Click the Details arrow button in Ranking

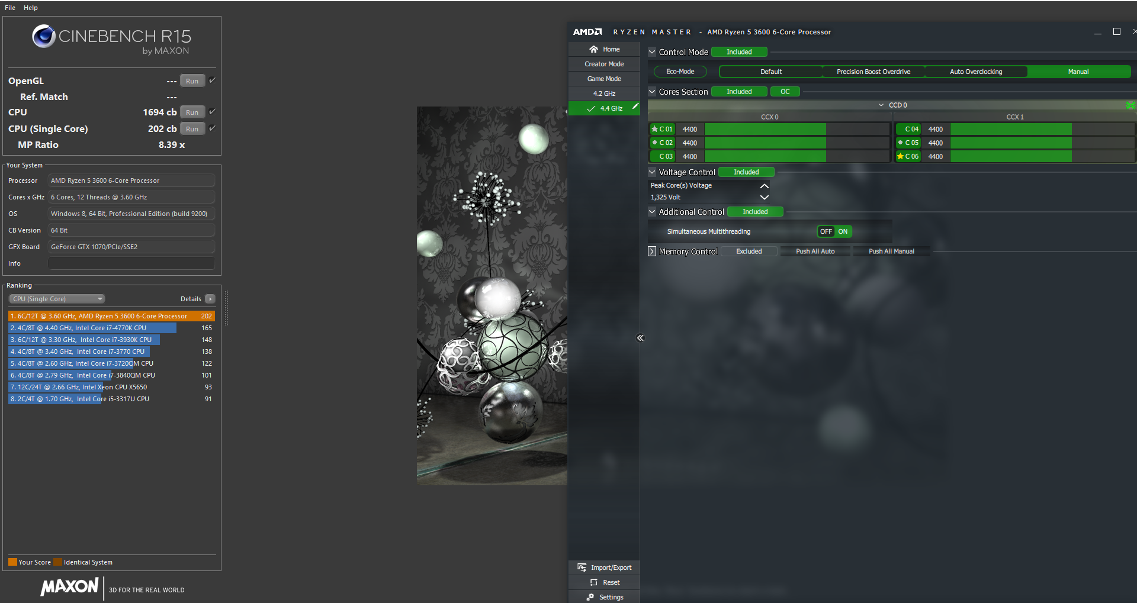point(210,299)
